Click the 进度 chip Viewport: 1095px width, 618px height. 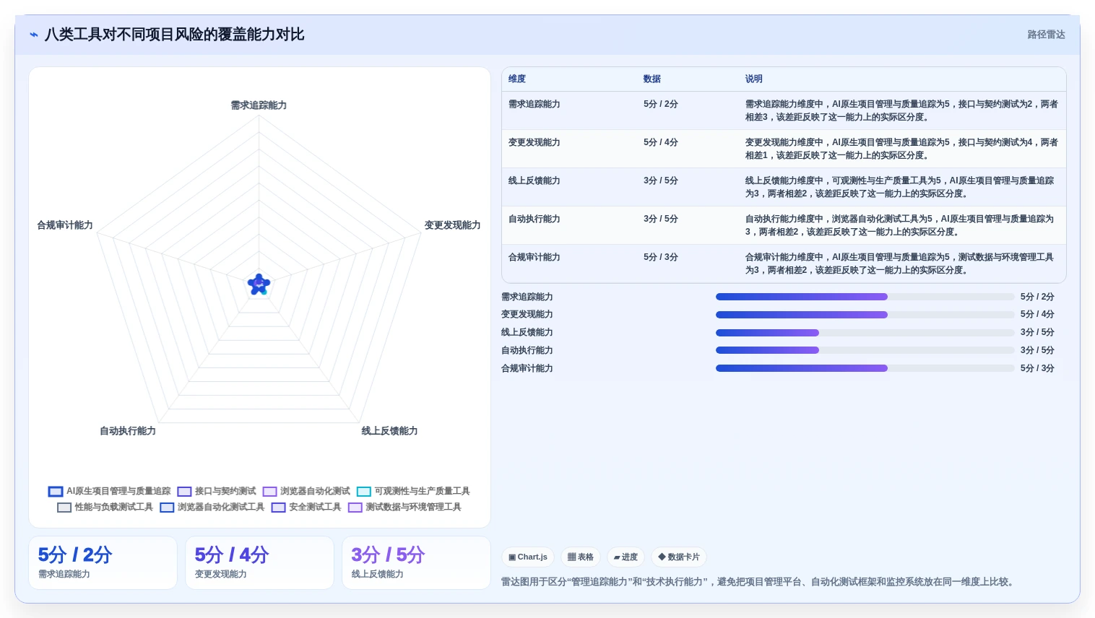626,557
